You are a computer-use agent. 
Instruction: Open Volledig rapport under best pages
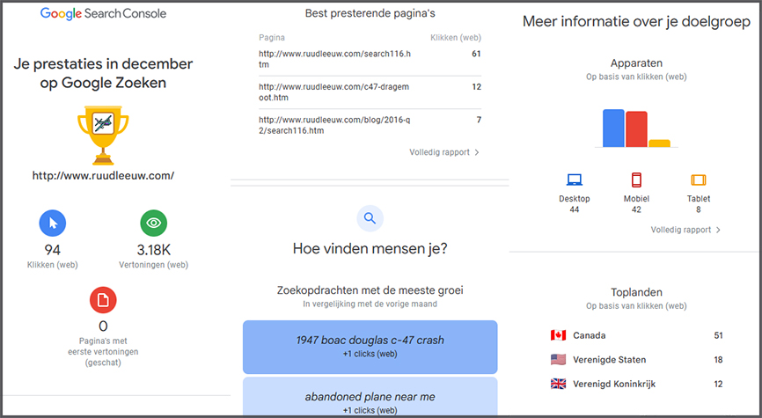pyautogui.click(x=444, y=152)
